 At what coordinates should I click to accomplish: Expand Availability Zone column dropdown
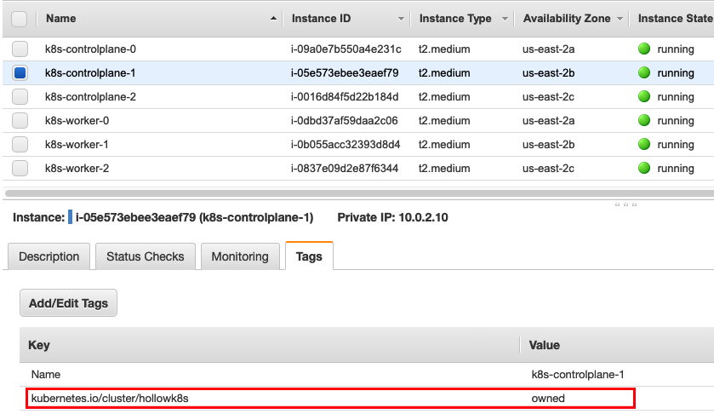pyautogui.click(x=620, y=19)
